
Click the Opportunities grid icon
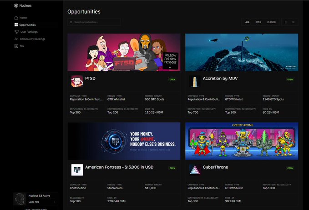tap(16, 25)
